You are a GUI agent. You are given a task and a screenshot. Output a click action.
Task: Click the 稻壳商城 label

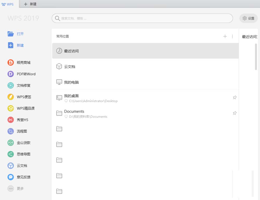(x=24, y=63)
